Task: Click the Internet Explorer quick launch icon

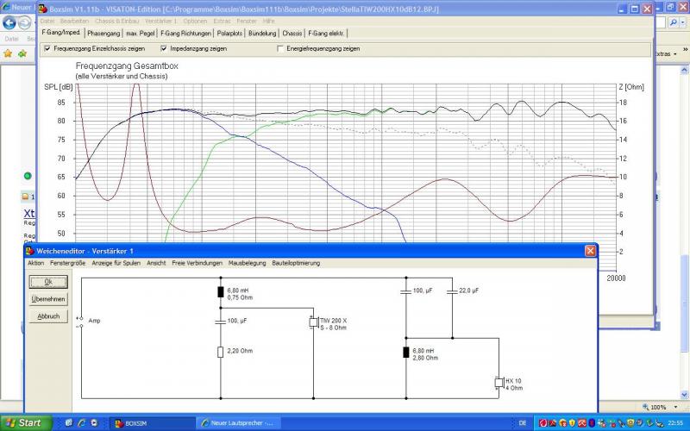Action: tap(80, 423)
